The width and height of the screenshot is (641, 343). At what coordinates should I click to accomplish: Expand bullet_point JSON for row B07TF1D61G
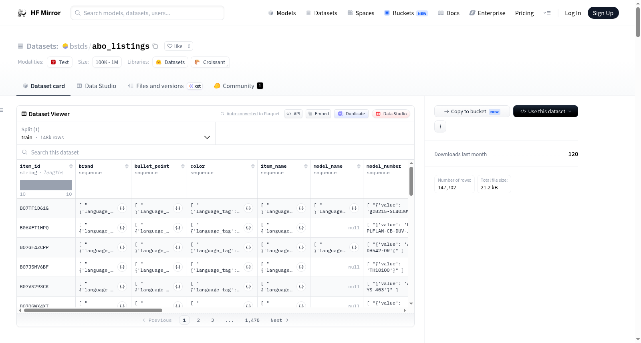178,208
